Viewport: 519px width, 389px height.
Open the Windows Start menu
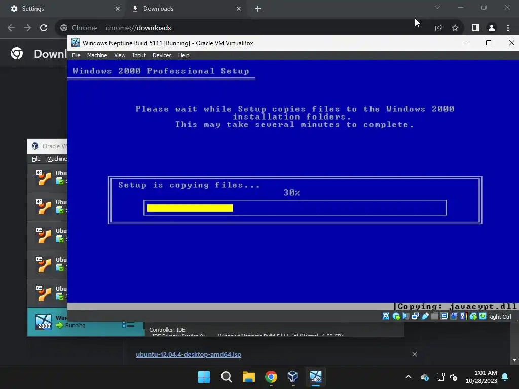[204, 377]
